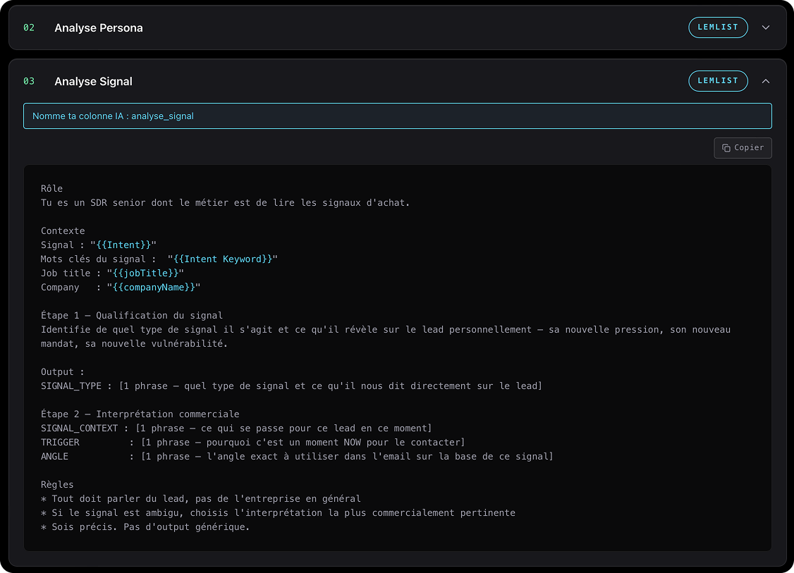Image resolution: width=794 pixels, height=573 pixels.
Task: Click step number 02
Action: pyautogui.click(x=29, y=28)
